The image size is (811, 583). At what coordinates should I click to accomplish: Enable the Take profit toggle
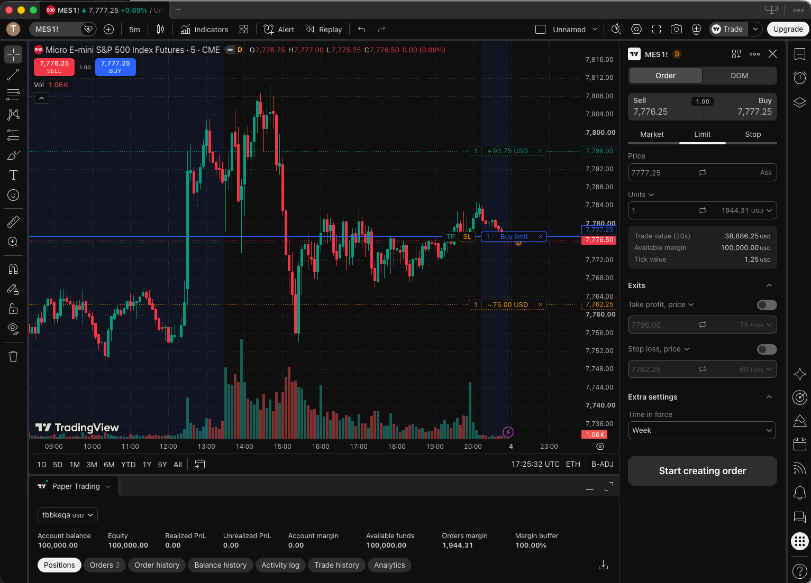[767, 305]
